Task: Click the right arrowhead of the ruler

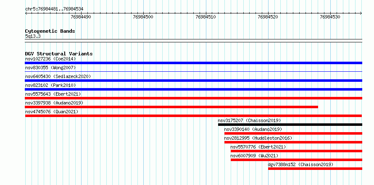Action: [x=361, y=13]
